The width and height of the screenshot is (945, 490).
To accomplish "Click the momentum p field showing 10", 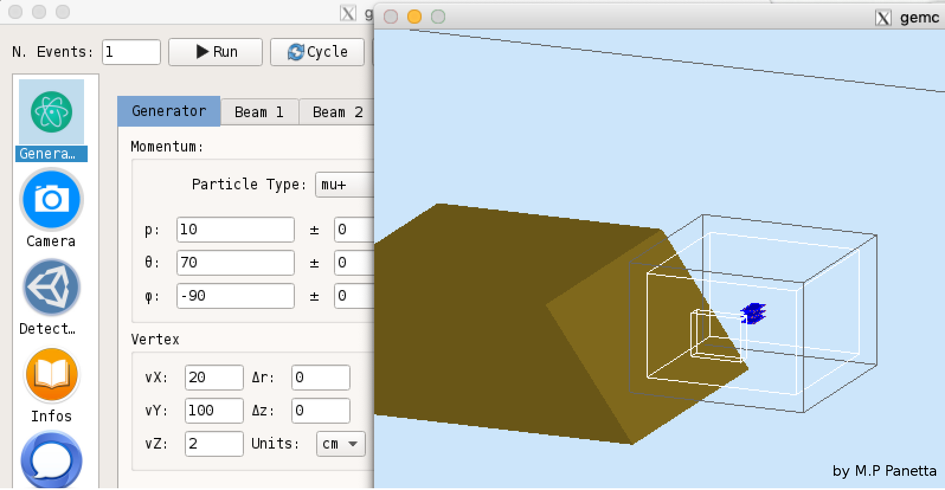I will click(x=236, y=230).
